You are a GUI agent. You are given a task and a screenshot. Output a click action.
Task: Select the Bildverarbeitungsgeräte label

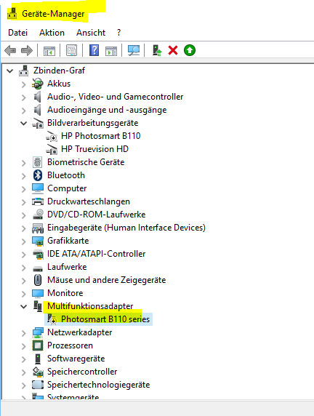[x=92, y=123]
